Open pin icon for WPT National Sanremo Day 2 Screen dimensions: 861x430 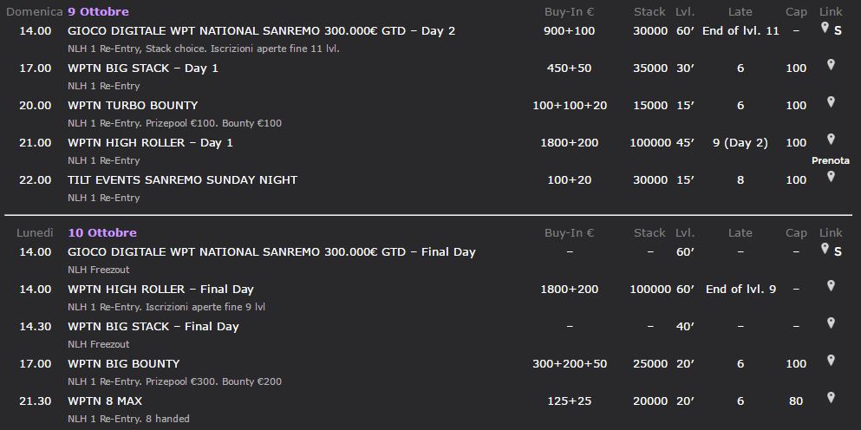(825, 28)
